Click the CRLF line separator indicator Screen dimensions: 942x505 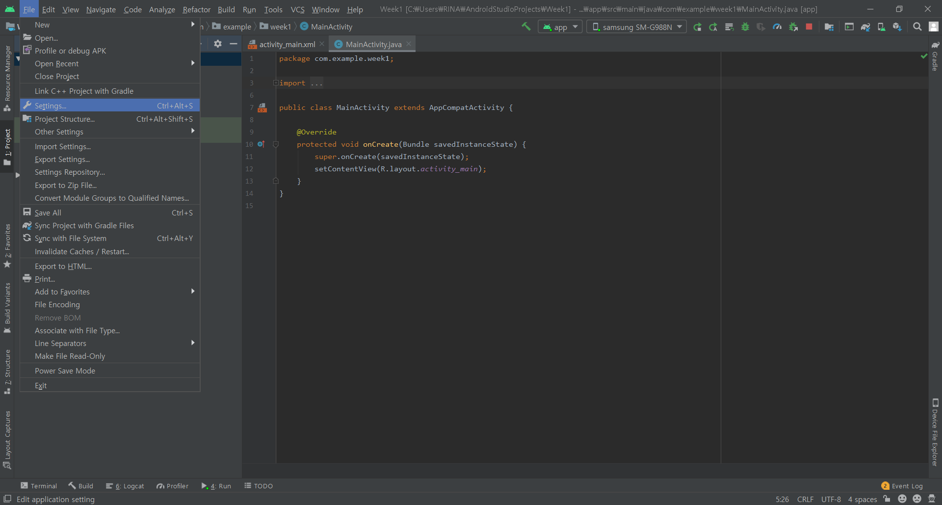tap(805, 499)
